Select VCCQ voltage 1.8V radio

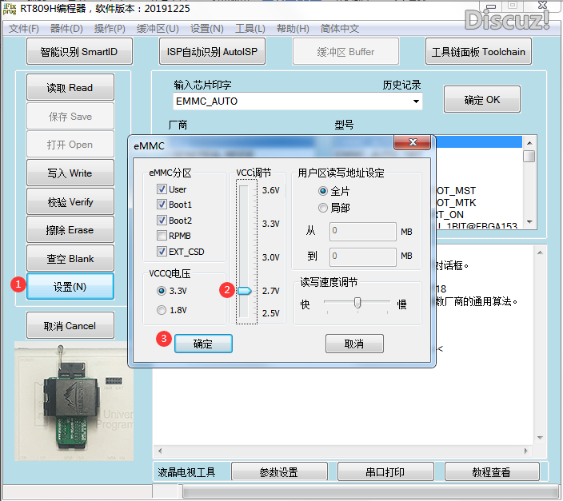(x=162, y=310)
